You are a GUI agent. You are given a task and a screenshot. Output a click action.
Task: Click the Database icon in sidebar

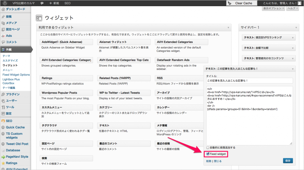pos(3,150)
